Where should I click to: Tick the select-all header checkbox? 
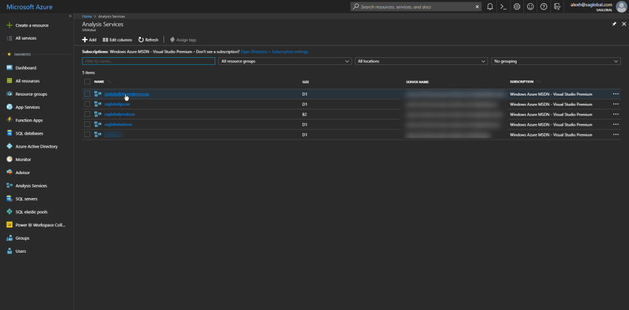pos(87,82)
